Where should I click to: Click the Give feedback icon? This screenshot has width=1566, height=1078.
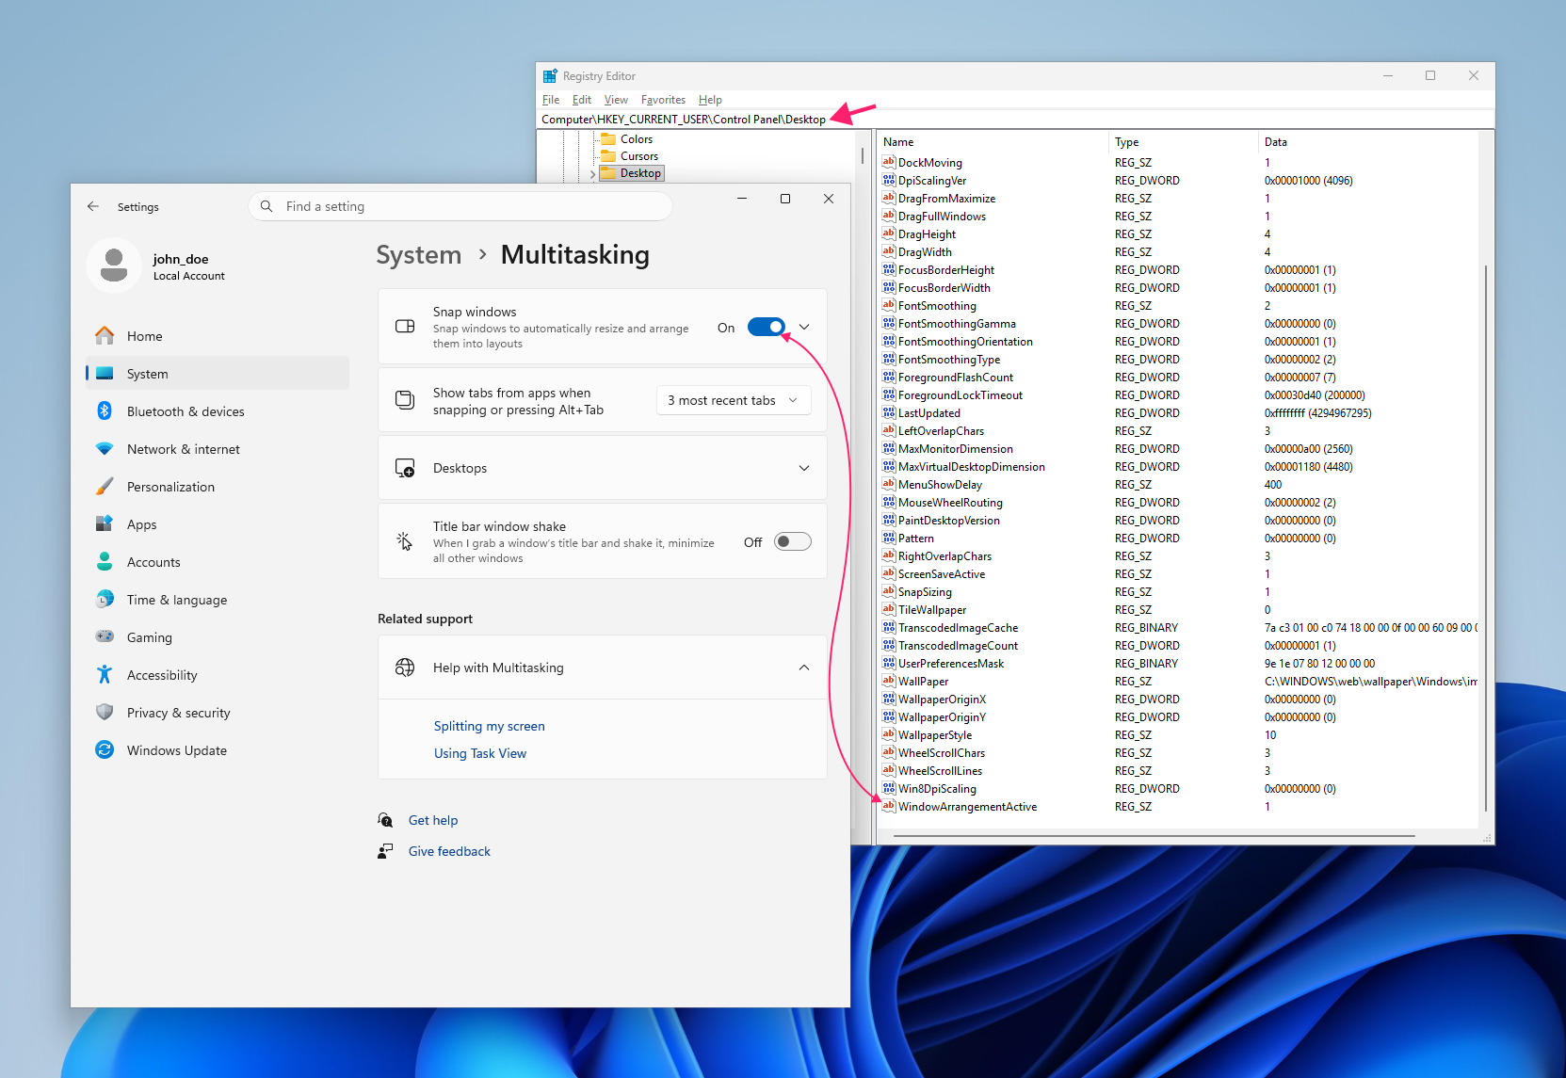click(x=385, y=851)
